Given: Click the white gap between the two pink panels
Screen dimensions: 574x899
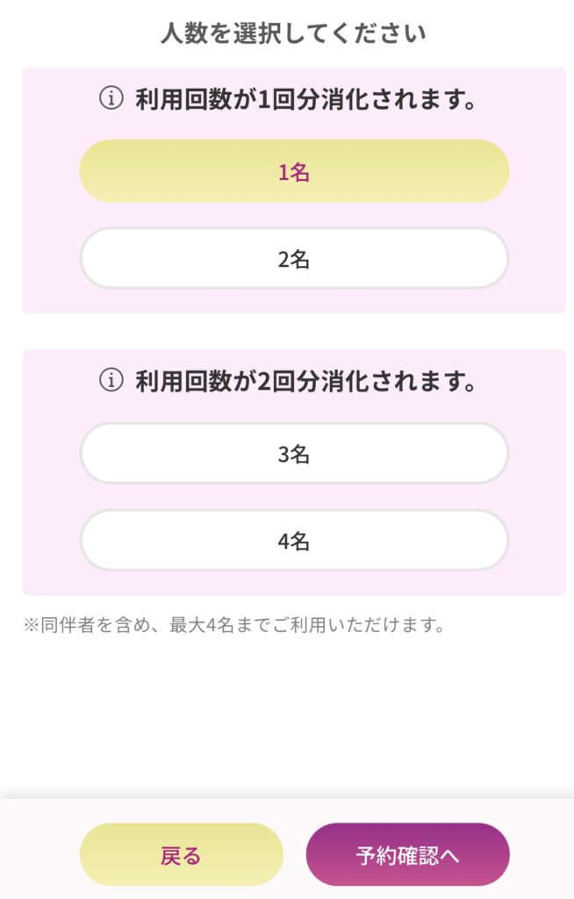Looking at the screenshot, I should pyautogui.click(x=294, y=331).
